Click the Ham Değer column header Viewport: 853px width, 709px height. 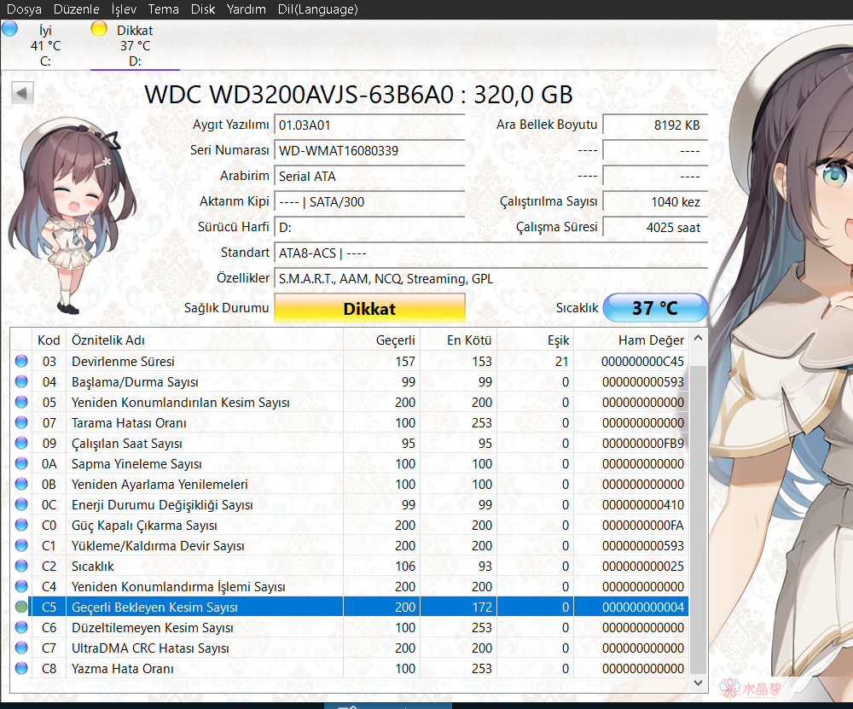point(631,340)
